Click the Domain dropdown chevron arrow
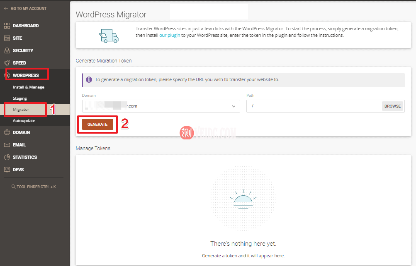The image size is (416, 266). (x=234, y=106)
